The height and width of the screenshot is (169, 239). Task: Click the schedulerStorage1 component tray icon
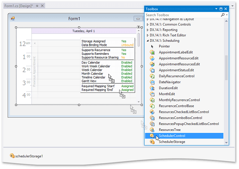(x=12, y=156)
